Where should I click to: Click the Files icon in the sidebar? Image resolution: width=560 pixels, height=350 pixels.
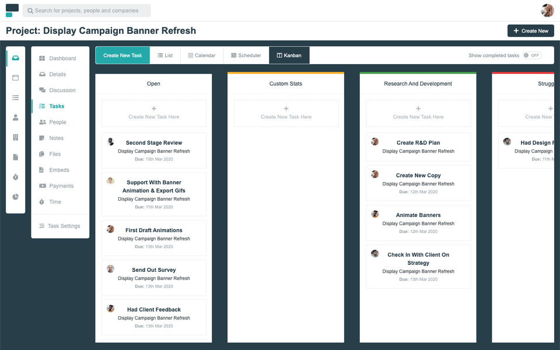tap(42, 154)
